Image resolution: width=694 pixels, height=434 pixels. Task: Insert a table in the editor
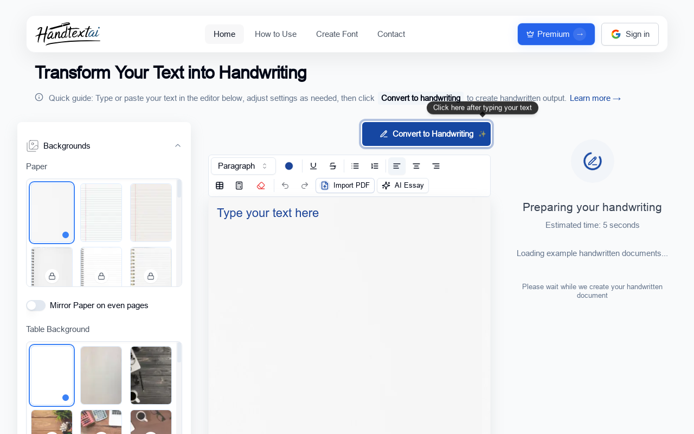(220, 186)
